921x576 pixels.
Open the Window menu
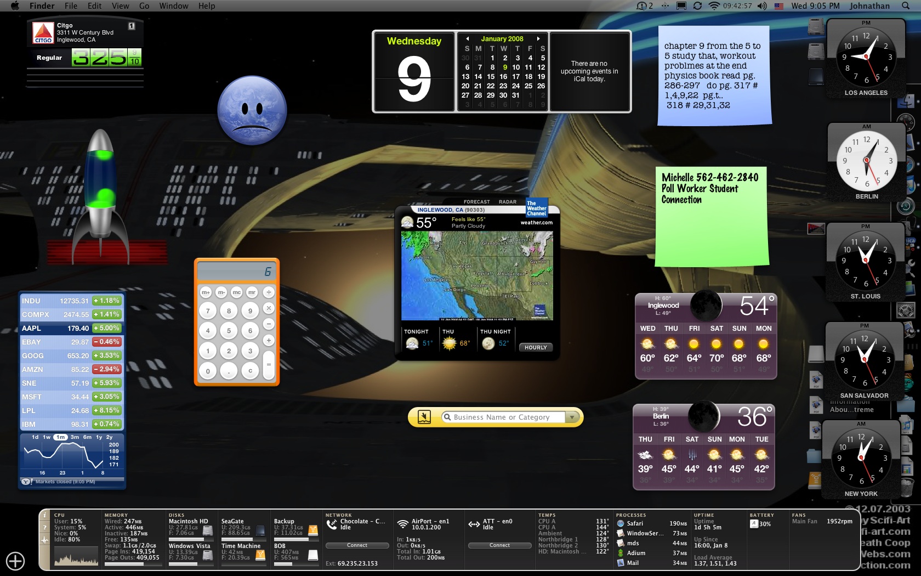pos(173,5)
